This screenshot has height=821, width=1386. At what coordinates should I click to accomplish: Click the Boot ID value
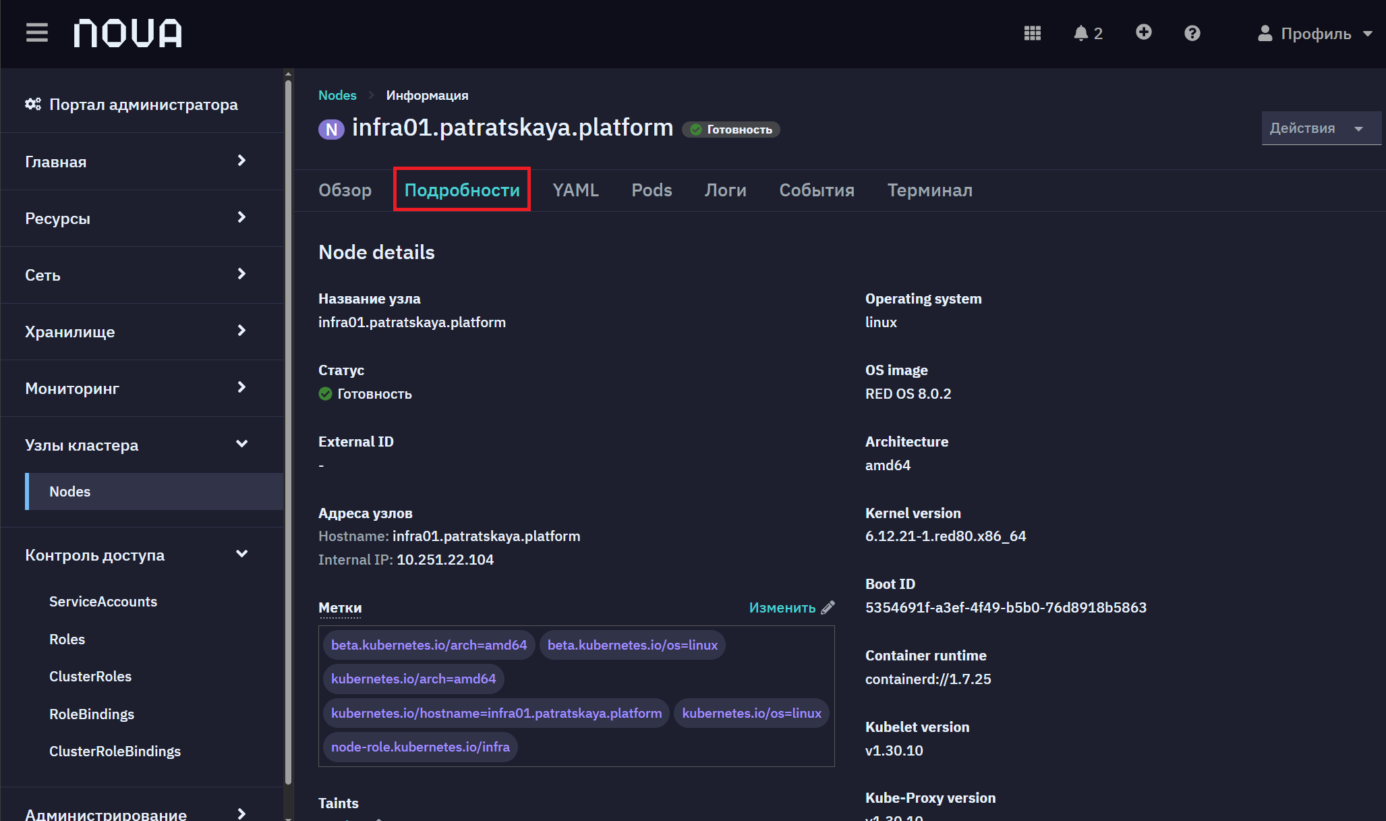point(1006,607)
